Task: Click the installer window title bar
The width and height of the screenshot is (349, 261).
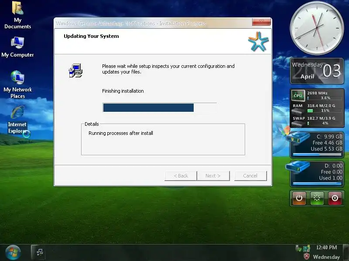Action: [154, 23]
